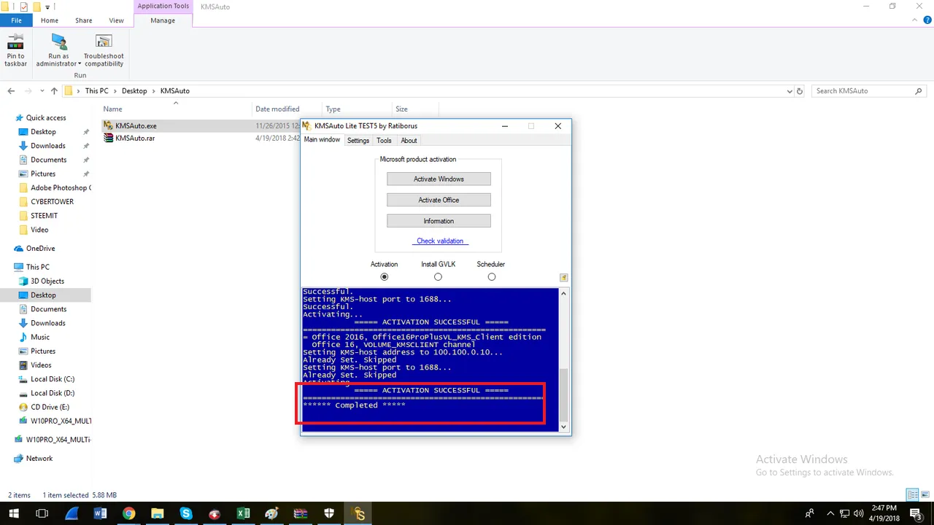Open the CYBERTOWER folder in the sidebar
Image resolution: width=934 pixels, height=525 pixels.
pos(53,201)
